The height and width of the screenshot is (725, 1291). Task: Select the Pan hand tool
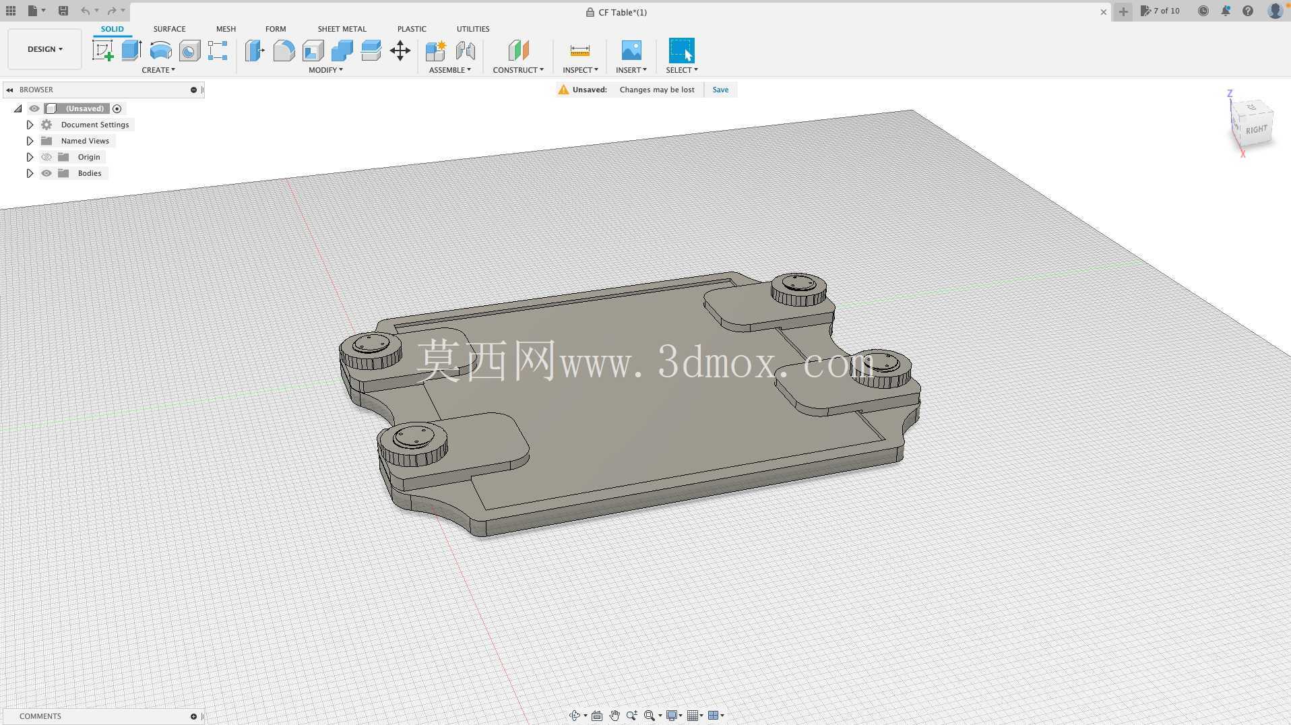(x=615, y=716)
